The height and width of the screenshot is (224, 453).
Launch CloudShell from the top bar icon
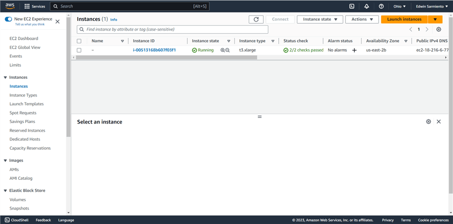(x=352, y=7)
